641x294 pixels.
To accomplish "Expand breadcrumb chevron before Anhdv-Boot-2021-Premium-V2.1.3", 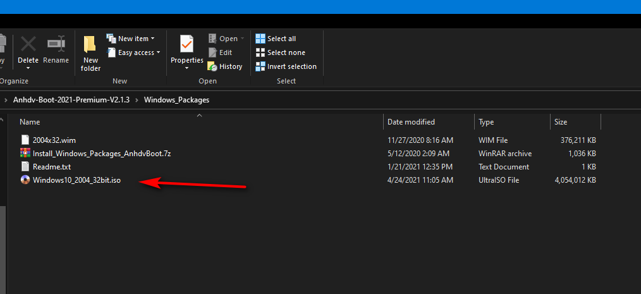I will click(6, 100).
